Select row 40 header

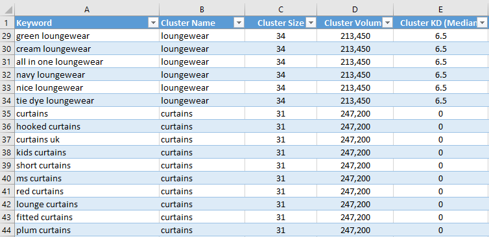coord(7,179)
